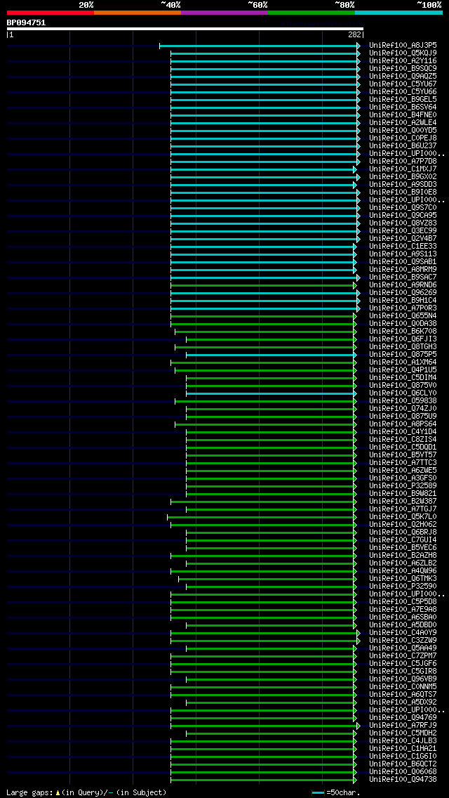This screenshot has width=449, height=798.
Task: Click the white query sequence bar
Action: (x=185, y=29)
